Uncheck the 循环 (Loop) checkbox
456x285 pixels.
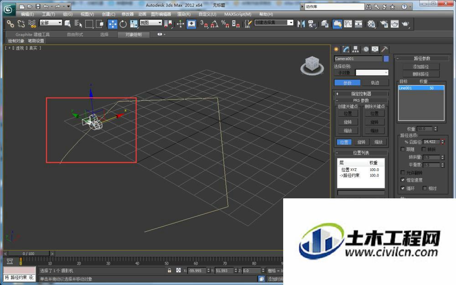point(403,188)
